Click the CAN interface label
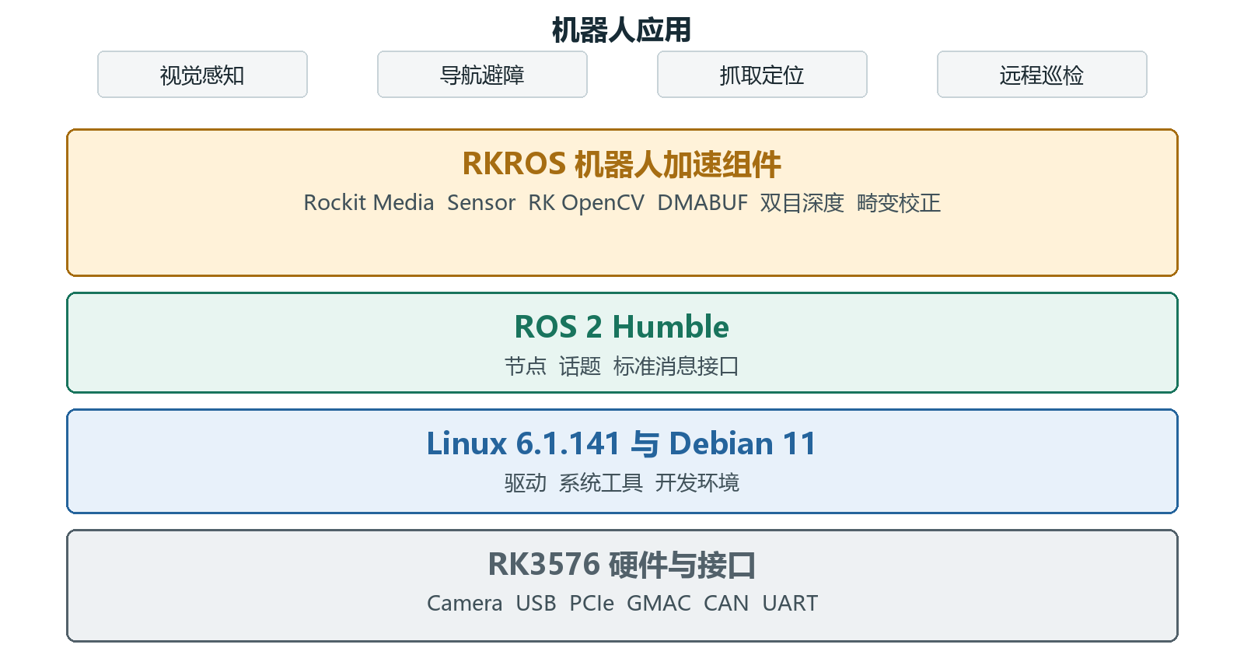Screen dimensions: 1244x669 point(726,603)
